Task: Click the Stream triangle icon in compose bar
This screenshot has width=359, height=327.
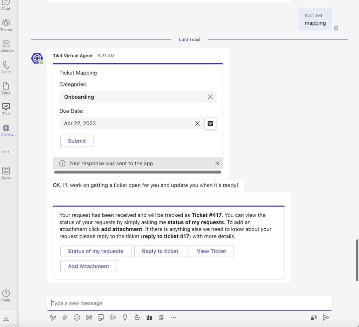Action: point(113,318)
